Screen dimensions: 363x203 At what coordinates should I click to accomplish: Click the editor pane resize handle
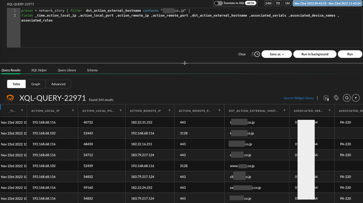click(x=185, y=63)
